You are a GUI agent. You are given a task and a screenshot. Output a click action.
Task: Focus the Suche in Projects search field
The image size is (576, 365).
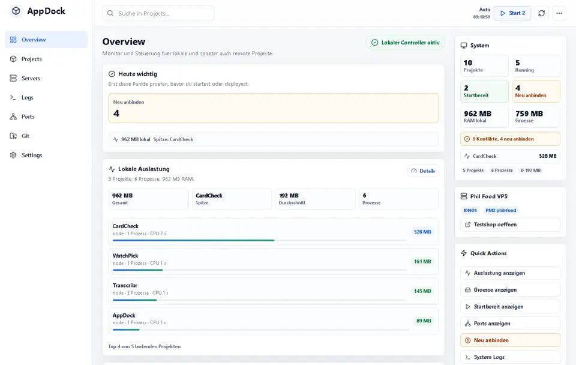pos(158,13)
